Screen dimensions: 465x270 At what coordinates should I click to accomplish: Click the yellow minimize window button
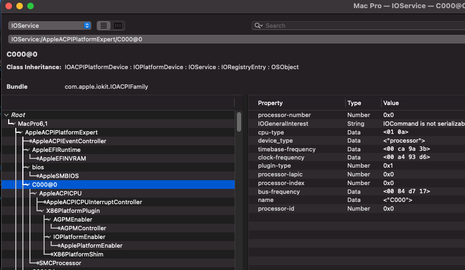20,6
